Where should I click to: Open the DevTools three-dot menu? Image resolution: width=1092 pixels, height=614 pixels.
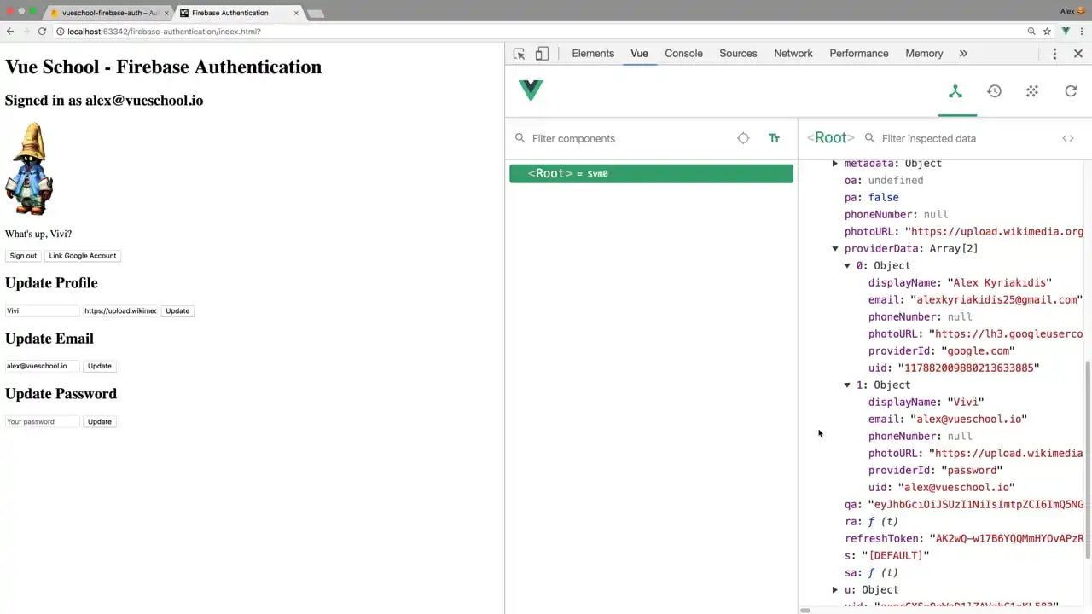coord(1054,54)
